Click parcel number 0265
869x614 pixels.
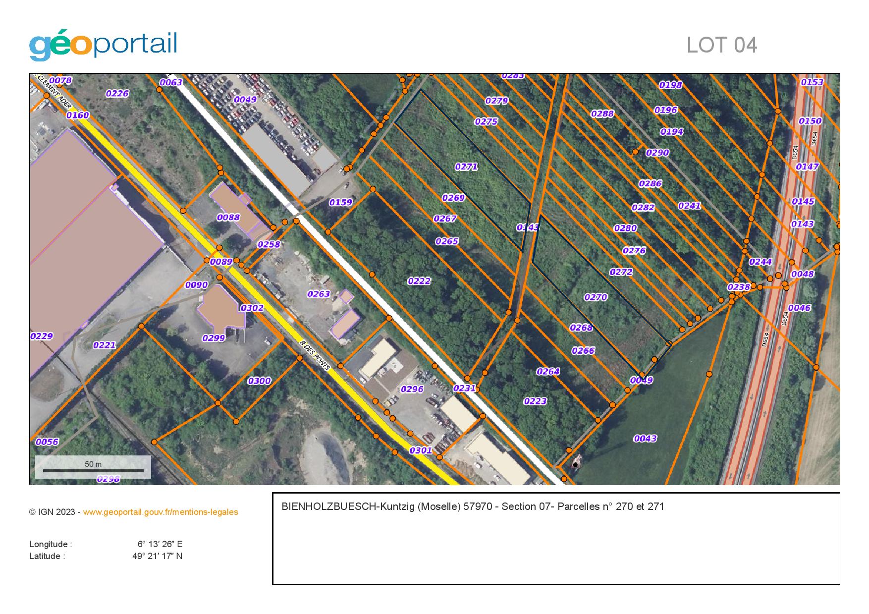tap(447, 241)
